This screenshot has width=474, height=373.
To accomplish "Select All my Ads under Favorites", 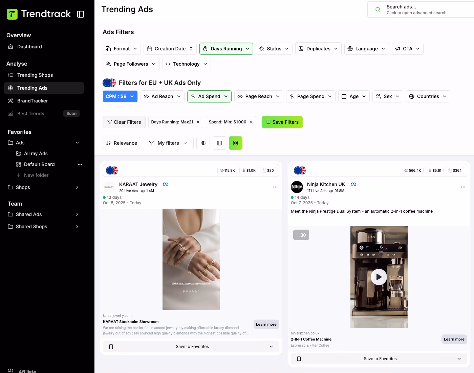I will coord(36,154).
